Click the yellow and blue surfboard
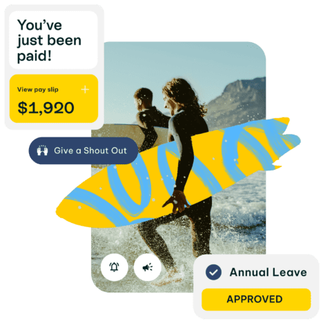 click(x=178, y=173)
